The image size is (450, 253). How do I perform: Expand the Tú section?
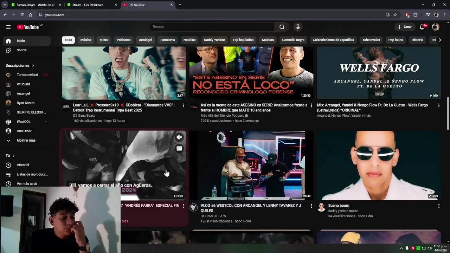click(10, 156)
